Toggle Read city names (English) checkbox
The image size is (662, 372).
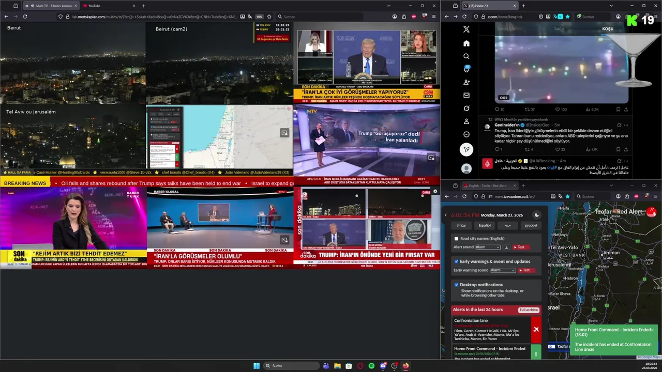coord(456,239)
